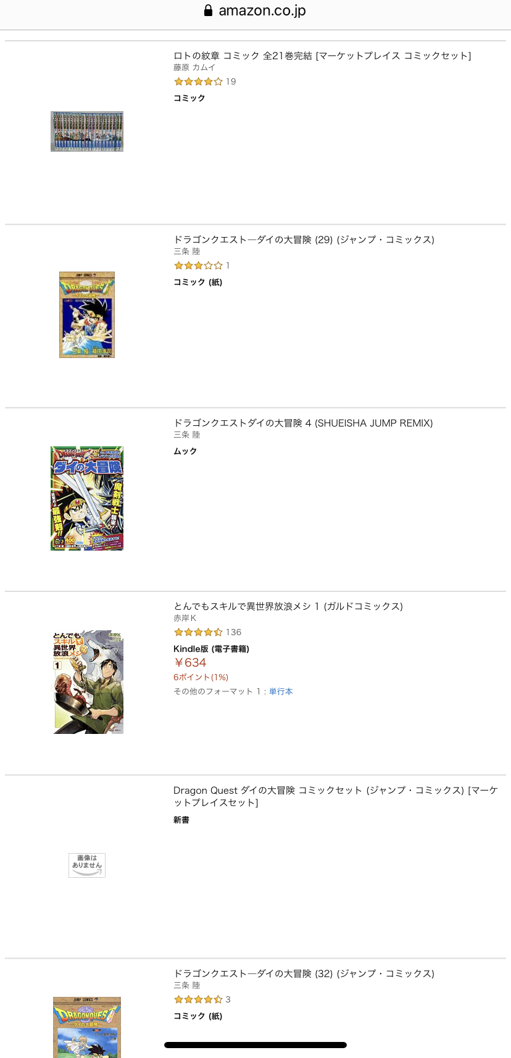This screenshot has height=1058, width=511.
Task: Open the ダイの大冒険 4 SHUEISHA JUMP REMIX title
Action: pyautogui.click(x=303, y=423)
